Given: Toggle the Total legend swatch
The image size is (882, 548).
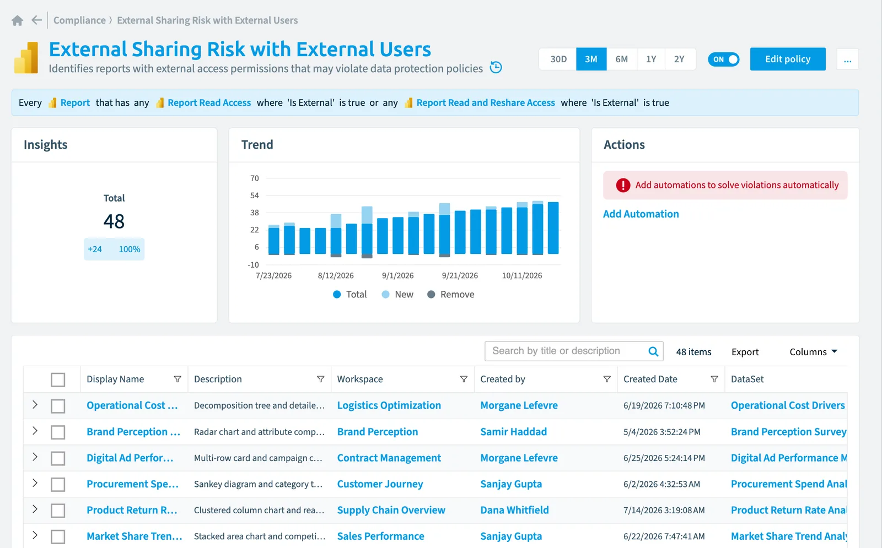Looking at the screenshot, I should click(337, 295).
